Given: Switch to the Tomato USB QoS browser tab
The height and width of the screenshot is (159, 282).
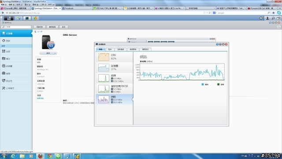Looking at the screenshot, I should pos(262,8).
